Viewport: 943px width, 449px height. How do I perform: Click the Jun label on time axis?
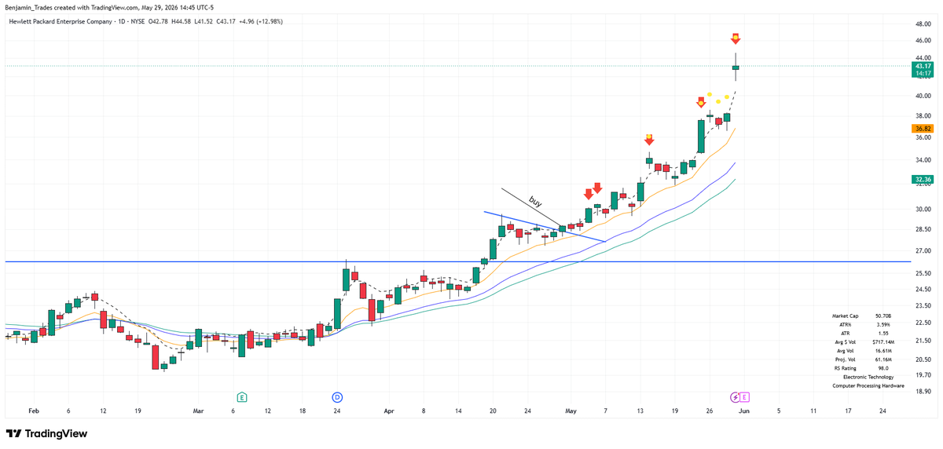click(744, 411)
